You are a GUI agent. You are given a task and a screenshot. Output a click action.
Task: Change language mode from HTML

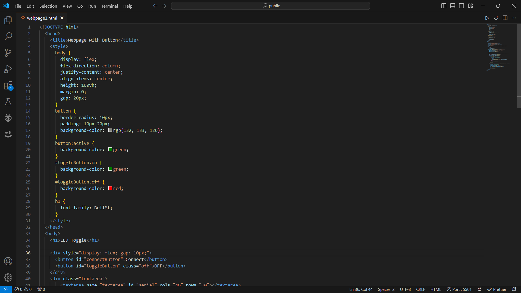click(436, 289)
